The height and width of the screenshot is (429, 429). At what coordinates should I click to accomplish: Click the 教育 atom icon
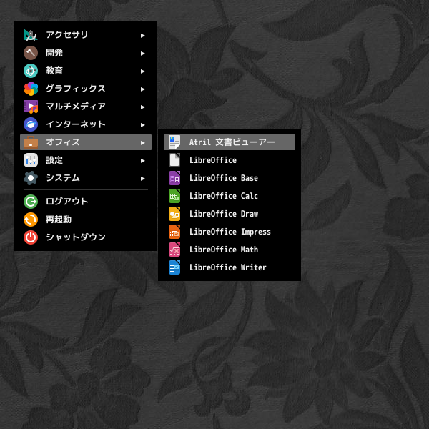click(x=31, y=71)
